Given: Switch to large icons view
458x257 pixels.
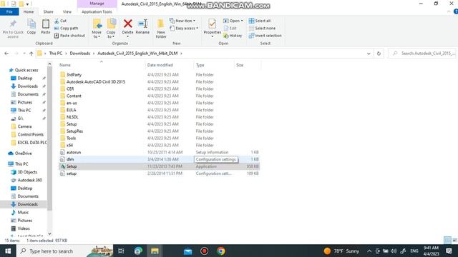Looking at the screenshot, I should click(x=454, y=240).
